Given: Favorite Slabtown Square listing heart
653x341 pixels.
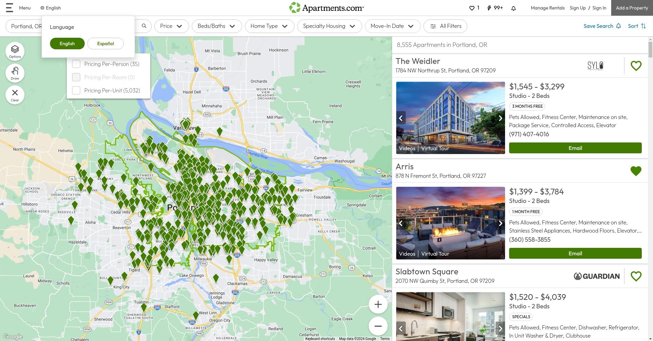Looking at the screenshot, I should [636, 276].
